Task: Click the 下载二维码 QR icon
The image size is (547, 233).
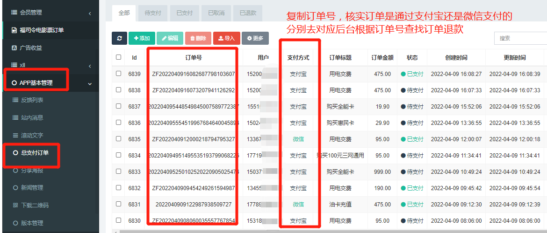Action: tap(15, 205)
